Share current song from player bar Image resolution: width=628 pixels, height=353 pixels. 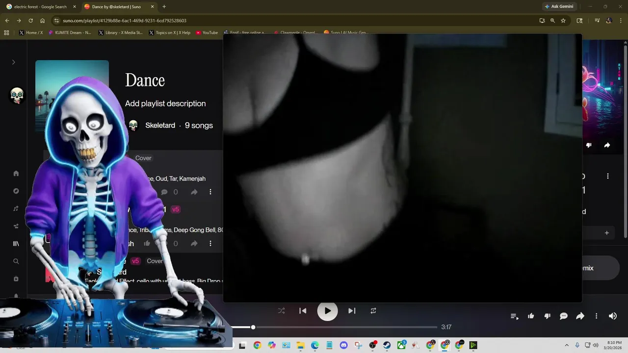[580, 316]
